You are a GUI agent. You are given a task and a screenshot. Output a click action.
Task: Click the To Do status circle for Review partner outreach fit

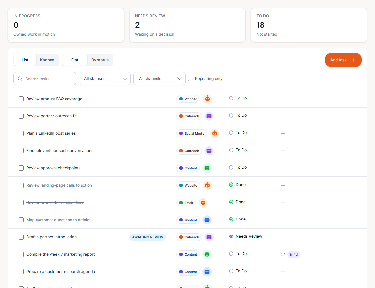pos(231,115)
